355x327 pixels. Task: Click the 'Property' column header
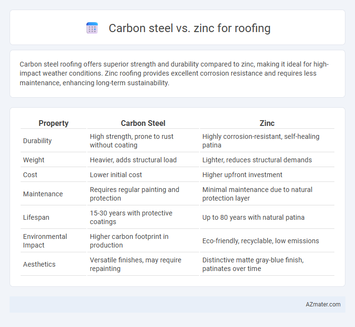pyautogui.click(x=53, y=123)
